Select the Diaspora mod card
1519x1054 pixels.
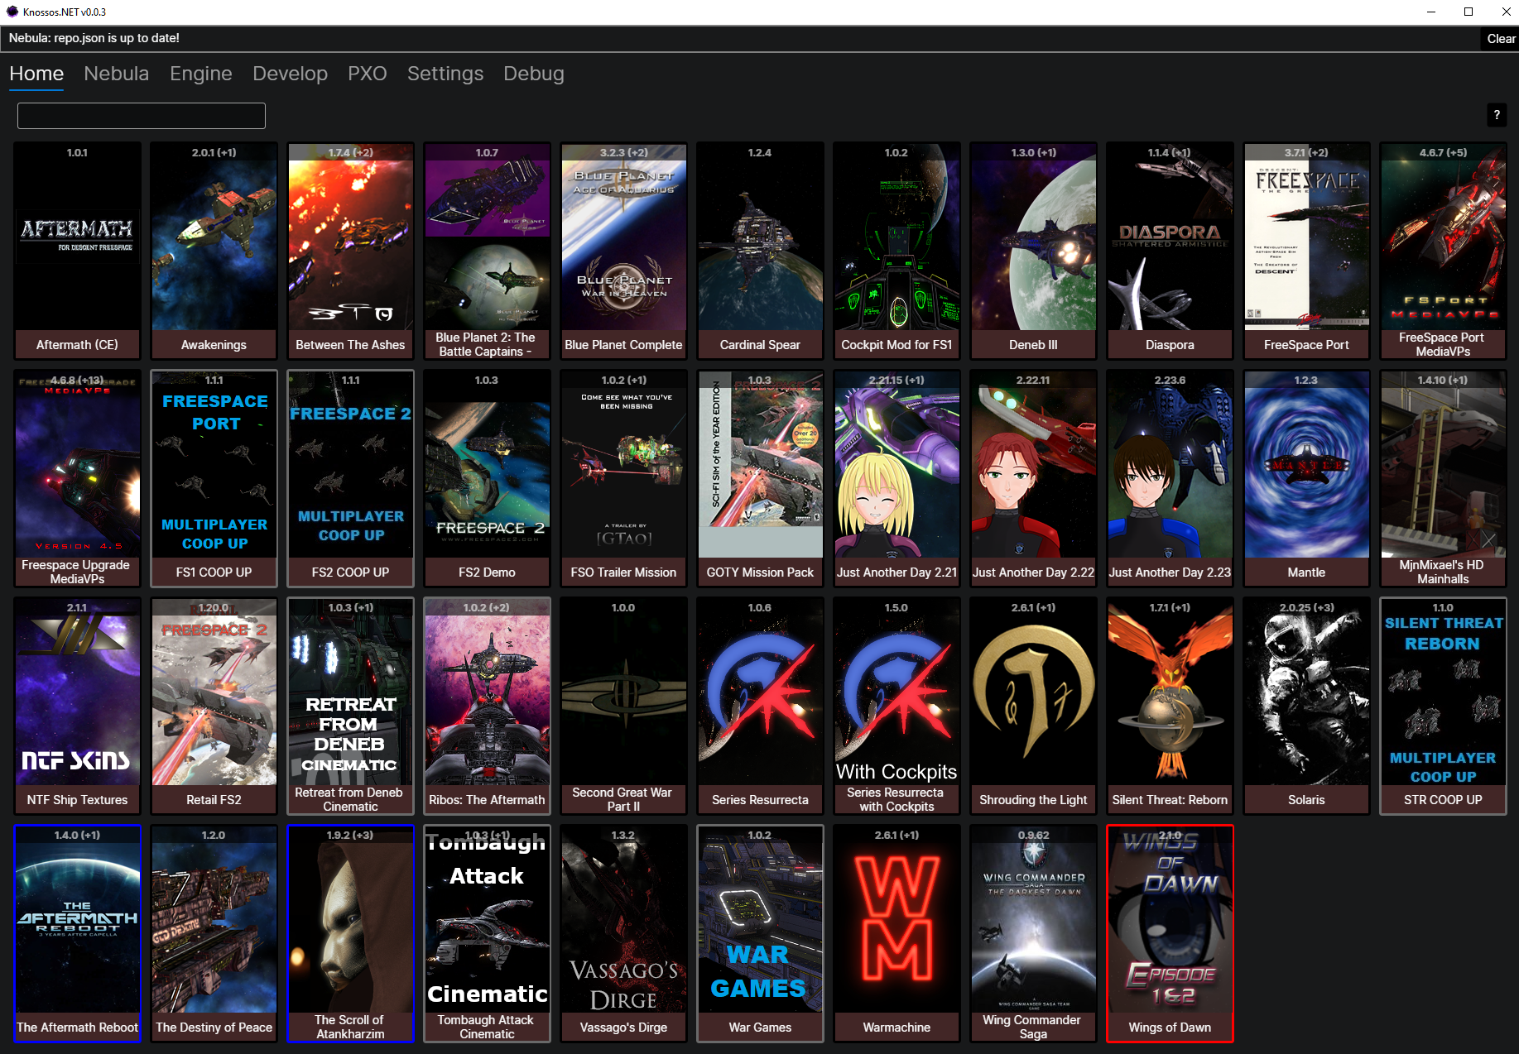pos(1170,251)
